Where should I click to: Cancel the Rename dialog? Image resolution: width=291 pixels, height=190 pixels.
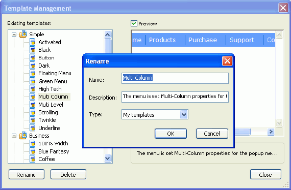[x=212, y=134]
